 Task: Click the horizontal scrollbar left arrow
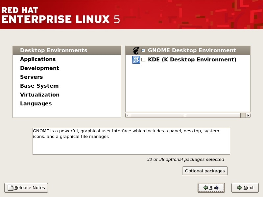pyautogui.click(x=128, y=116)
